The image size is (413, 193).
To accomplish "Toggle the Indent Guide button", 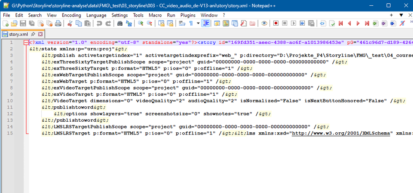I will pos(205,24).
